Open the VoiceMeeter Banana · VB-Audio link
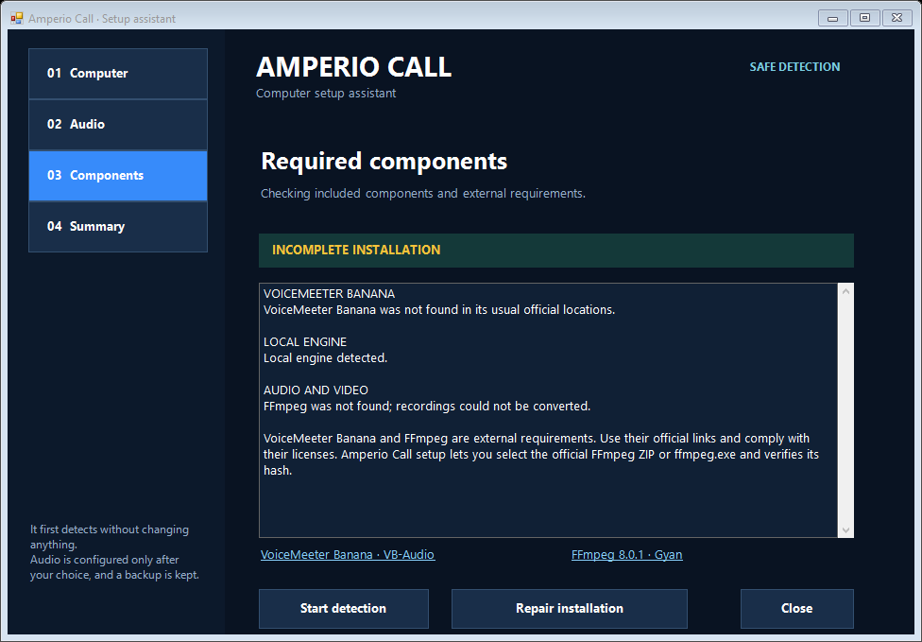The width and height of the screenshot is (922, 642). pos(348,554)
